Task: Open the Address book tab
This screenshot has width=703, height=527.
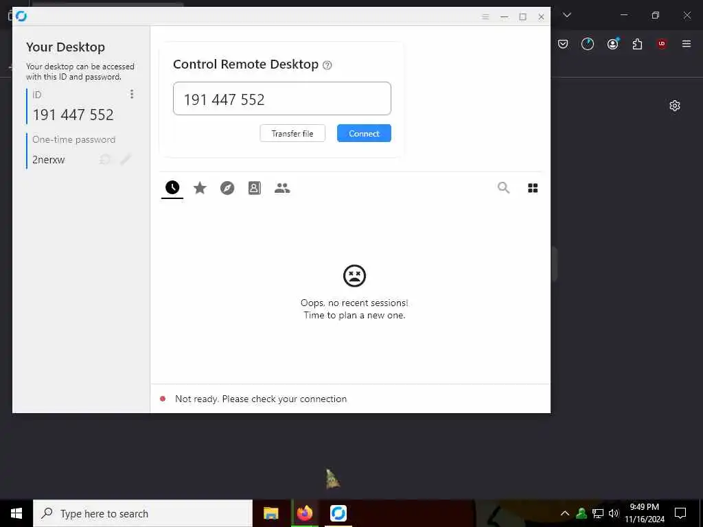Action: 255,188
